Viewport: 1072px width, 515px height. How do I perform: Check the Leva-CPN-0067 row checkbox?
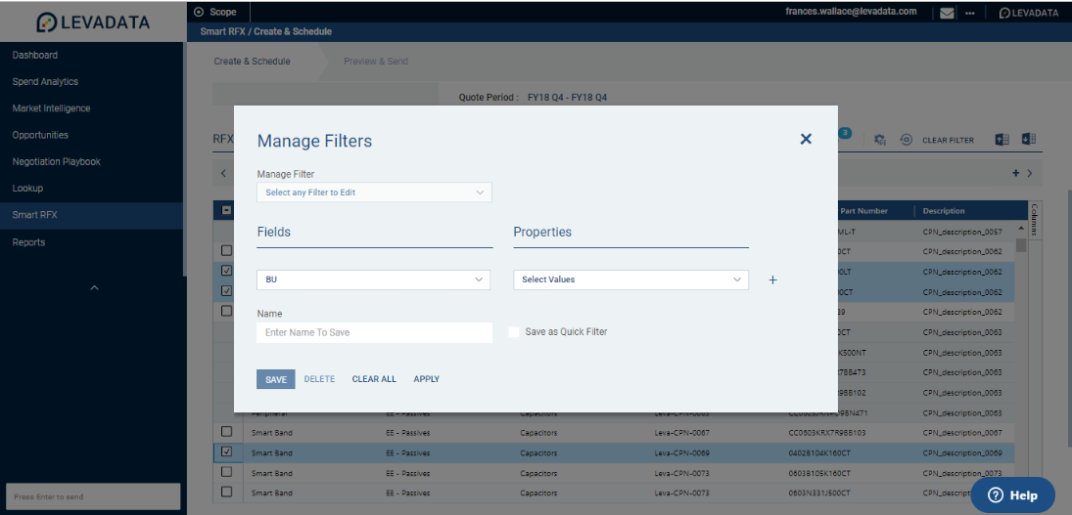click(x=227, y=432)
